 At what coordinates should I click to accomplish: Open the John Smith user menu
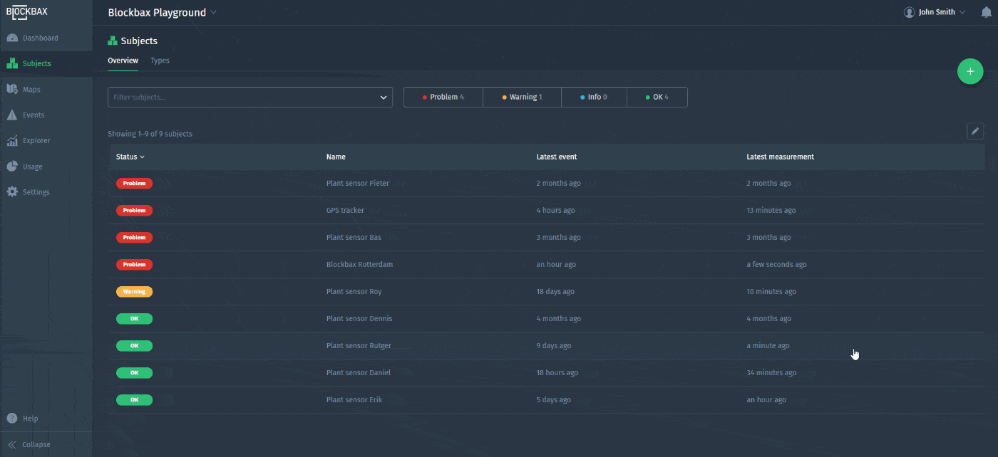point(935,12)
